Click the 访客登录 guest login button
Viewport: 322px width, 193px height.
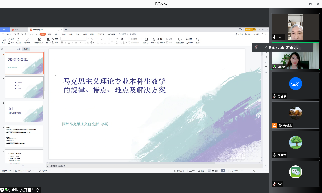point(250,30)
